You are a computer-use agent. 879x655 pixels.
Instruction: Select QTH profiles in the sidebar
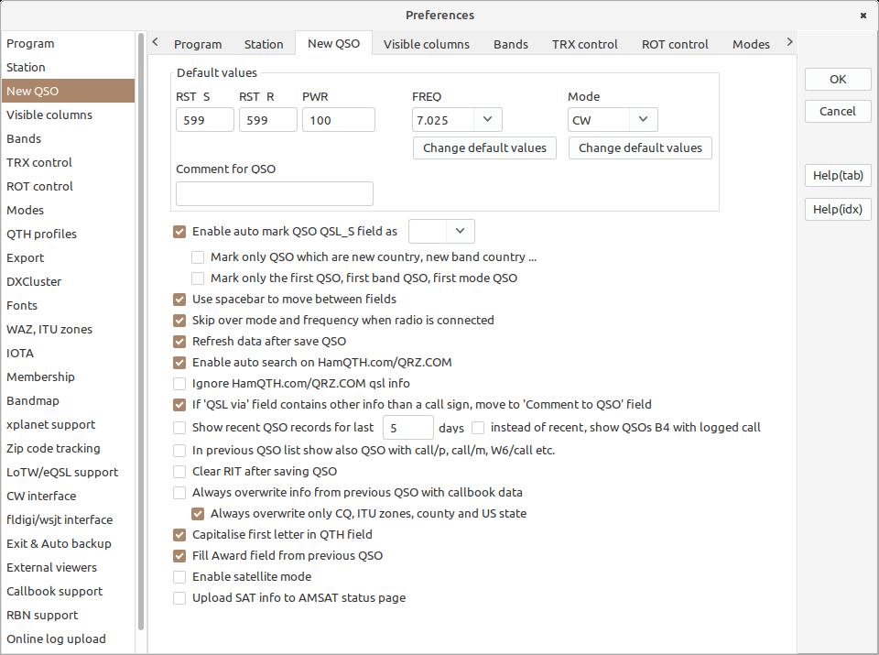pyautogui.click(x=68, y=234)
